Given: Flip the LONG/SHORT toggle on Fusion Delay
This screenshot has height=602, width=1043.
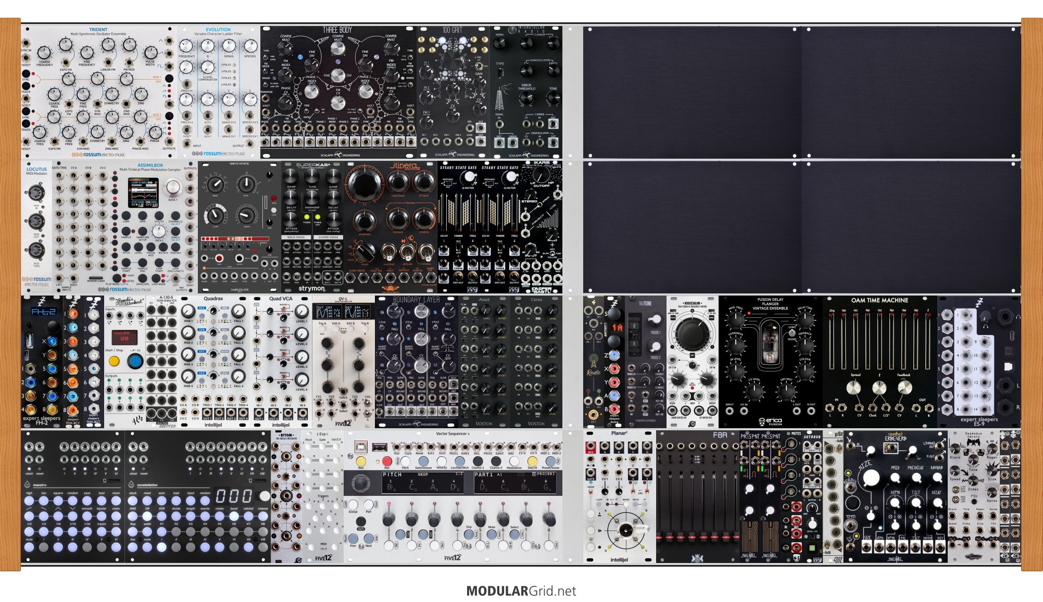Looking at the screenshot, I should (x=791, y=333).
